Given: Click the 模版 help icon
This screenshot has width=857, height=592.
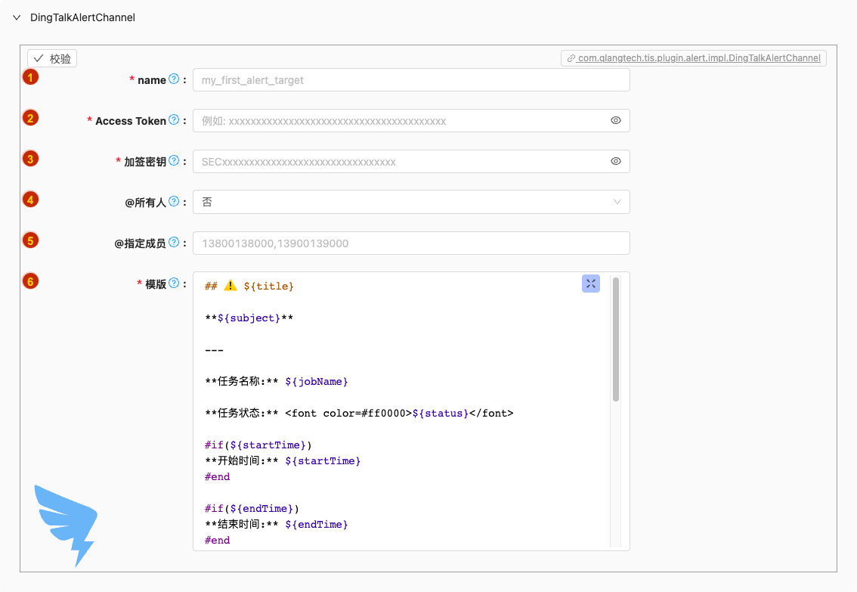Looking at the screenshot, I should [174, 284].
